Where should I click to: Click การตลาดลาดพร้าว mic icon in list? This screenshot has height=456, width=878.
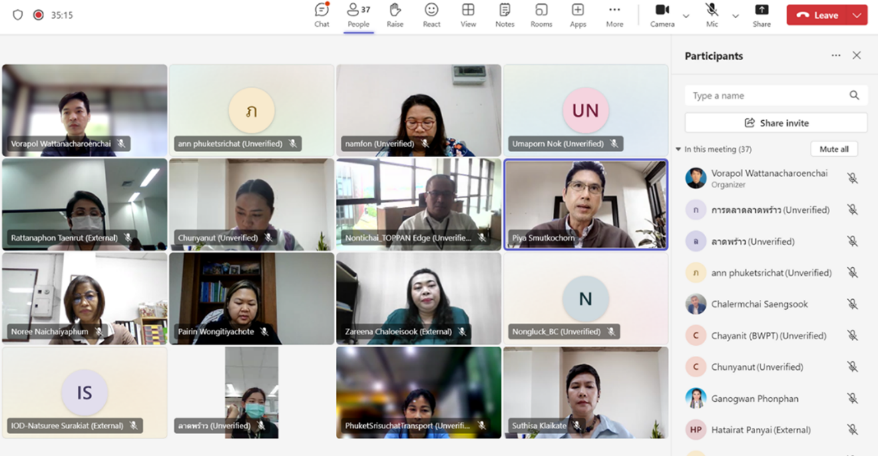click(853, 210)
